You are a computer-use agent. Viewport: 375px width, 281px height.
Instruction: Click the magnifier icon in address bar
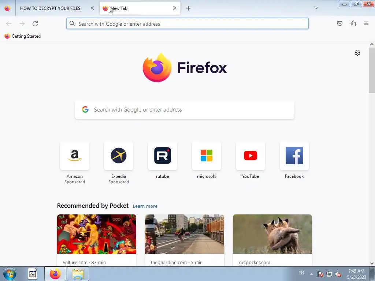(x=72, y=23)
